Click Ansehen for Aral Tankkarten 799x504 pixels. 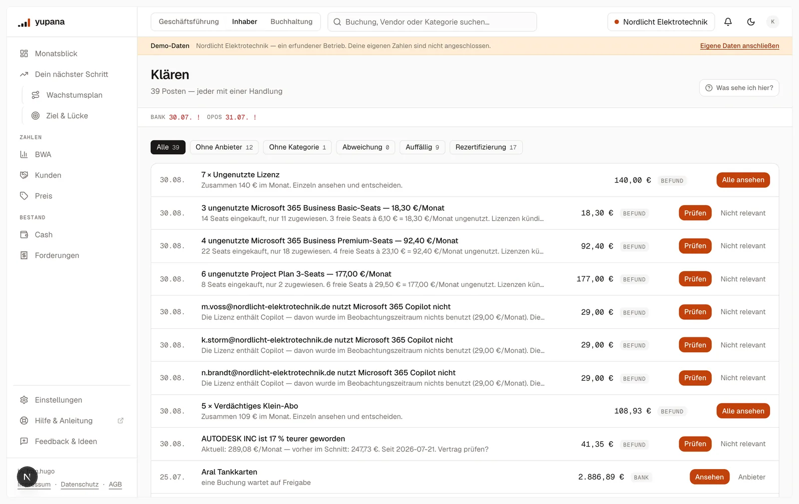pyautogui.click(x=710, y=477)
